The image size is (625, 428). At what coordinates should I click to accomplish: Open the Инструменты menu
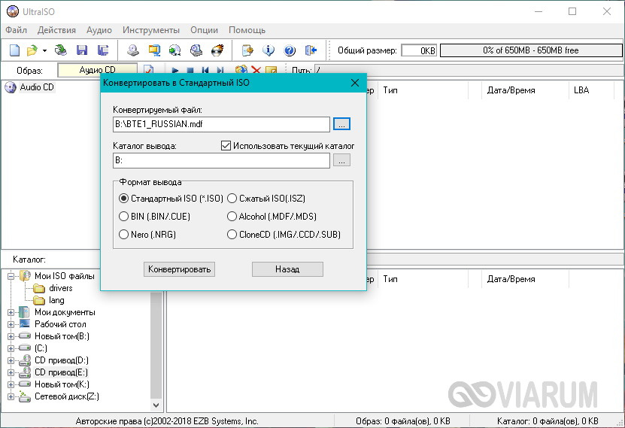(151, 30)
